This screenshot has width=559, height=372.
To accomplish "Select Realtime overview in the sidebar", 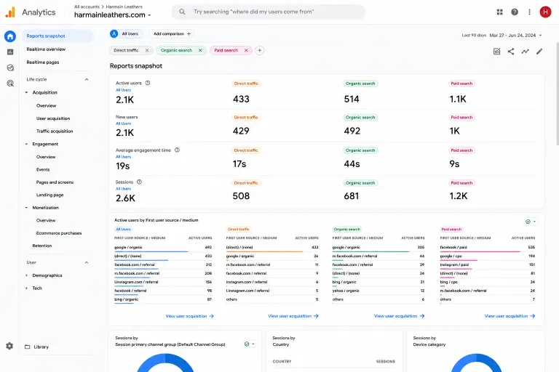I will pyautogui.click(x=46, y=49).
